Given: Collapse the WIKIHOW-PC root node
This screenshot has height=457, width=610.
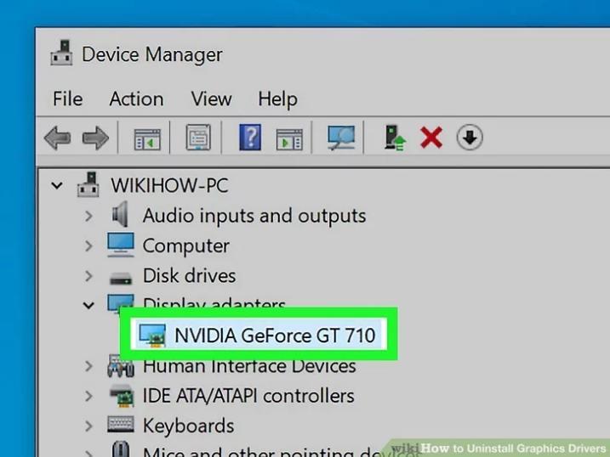Looking at the screenshot, I should click(57, 185).
